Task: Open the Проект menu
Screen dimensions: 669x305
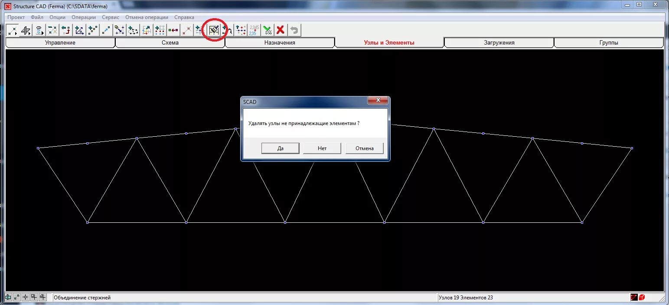Action: 16,17
